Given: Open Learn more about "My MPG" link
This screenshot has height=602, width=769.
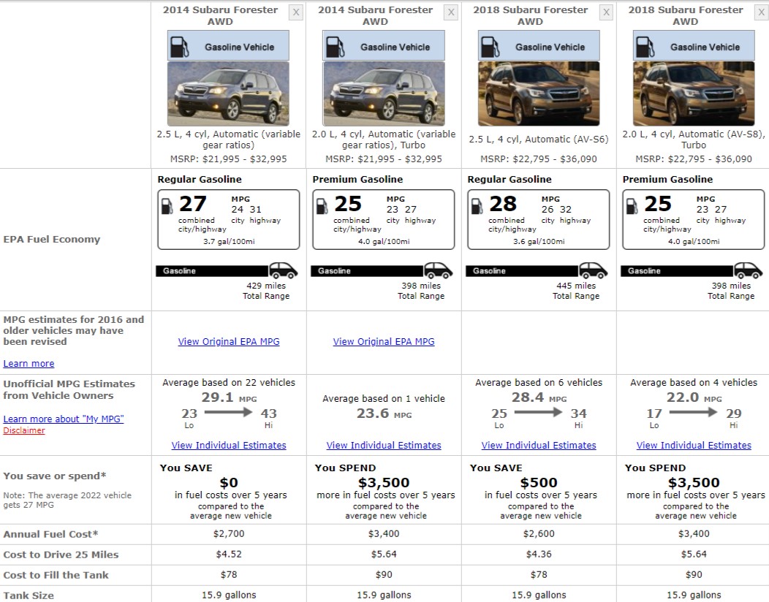Looking at the screenshot, I should pos(64,419).
